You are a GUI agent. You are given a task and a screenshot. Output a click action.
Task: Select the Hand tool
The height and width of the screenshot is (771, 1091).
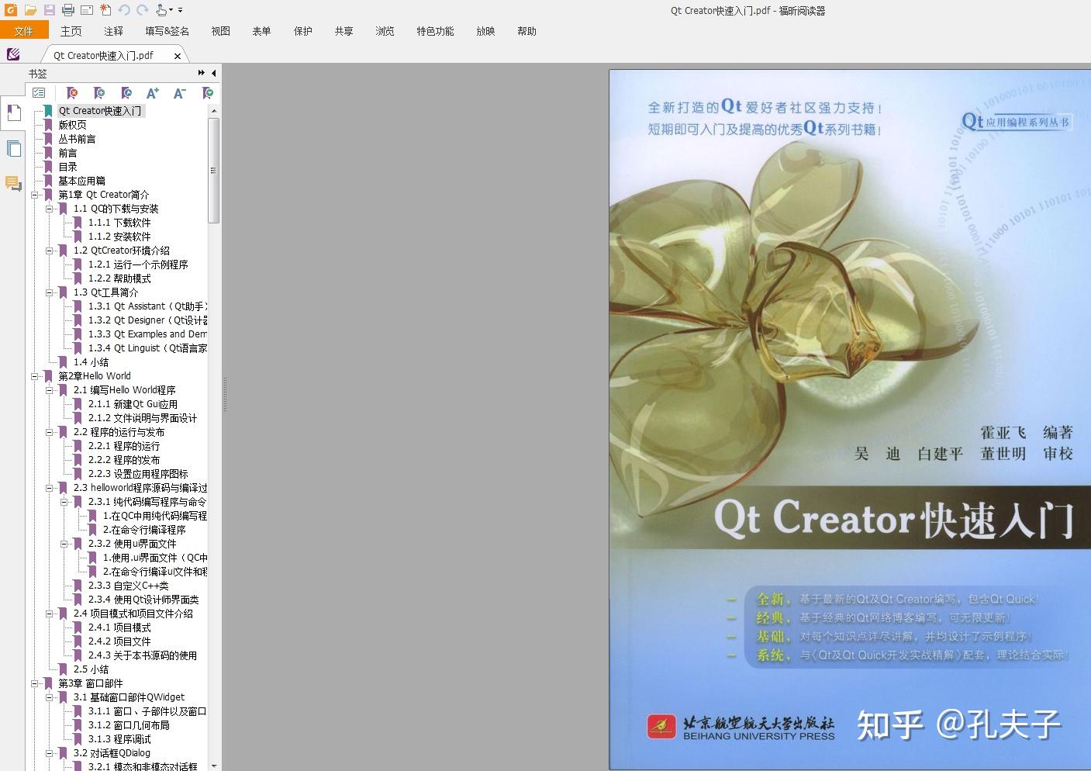pyautogui.click(x=161, y=10)
